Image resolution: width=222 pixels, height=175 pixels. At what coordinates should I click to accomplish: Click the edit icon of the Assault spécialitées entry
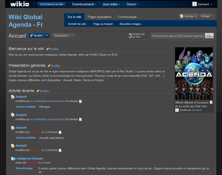pyautogui.click(x=13, y=128)
